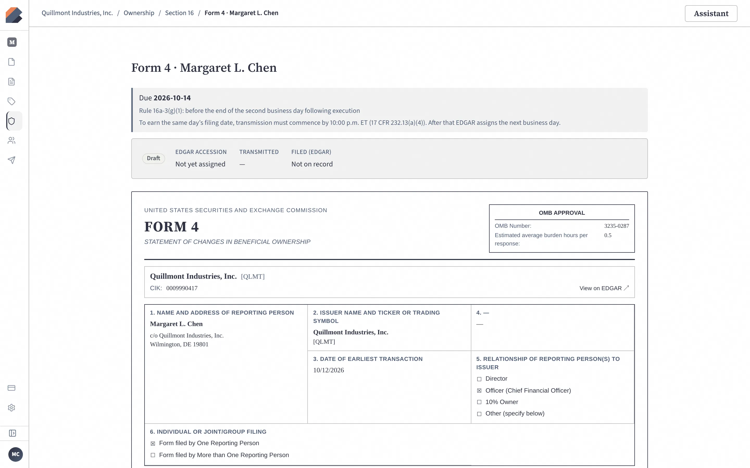Click OMB Number 3235-0287
Image resolution: width=750 pixels, height=468 pixels.
616,226
